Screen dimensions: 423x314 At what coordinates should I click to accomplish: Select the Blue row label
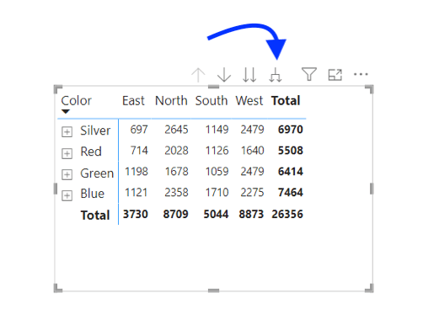click(93, 194)
